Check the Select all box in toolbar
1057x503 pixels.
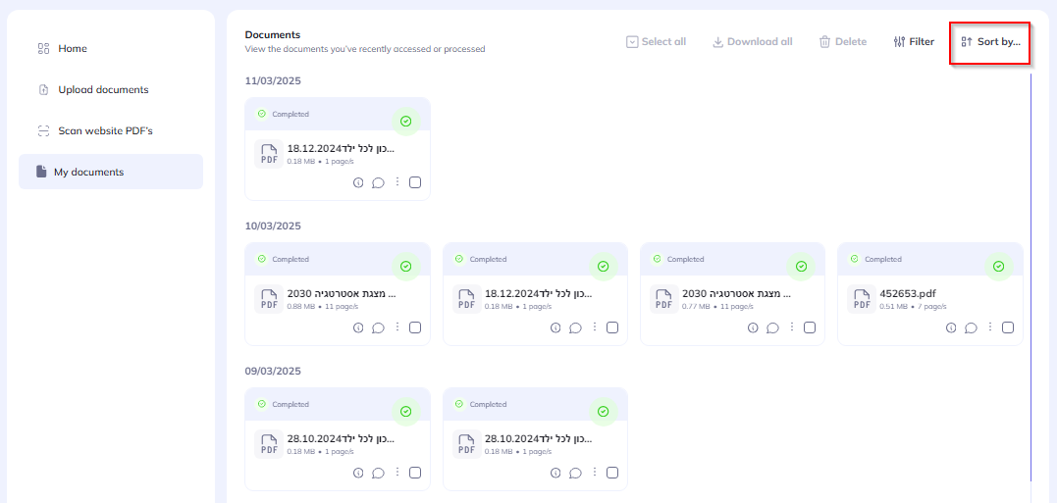(633, 42)
